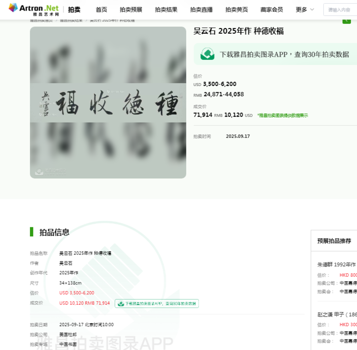Open 拍卖黄页 nav link
Image resolution: width=357 pixels, height=350 pixels.
(x=237, y=10)
